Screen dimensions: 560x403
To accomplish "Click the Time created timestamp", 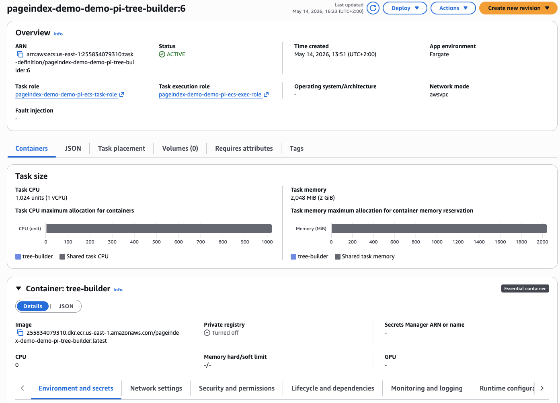I will coord(335,54).
